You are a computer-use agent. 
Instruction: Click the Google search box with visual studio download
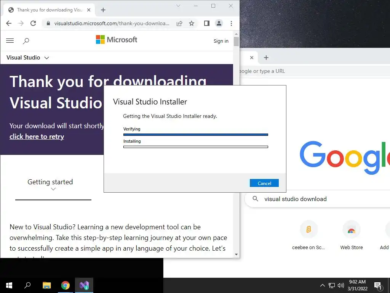(317, 199)
